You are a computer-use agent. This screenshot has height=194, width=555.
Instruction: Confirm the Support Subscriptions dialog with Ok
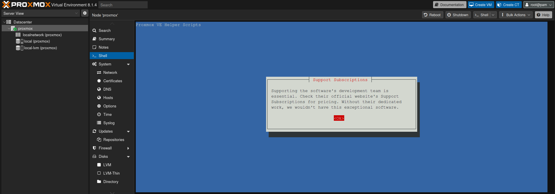[339, 118]
